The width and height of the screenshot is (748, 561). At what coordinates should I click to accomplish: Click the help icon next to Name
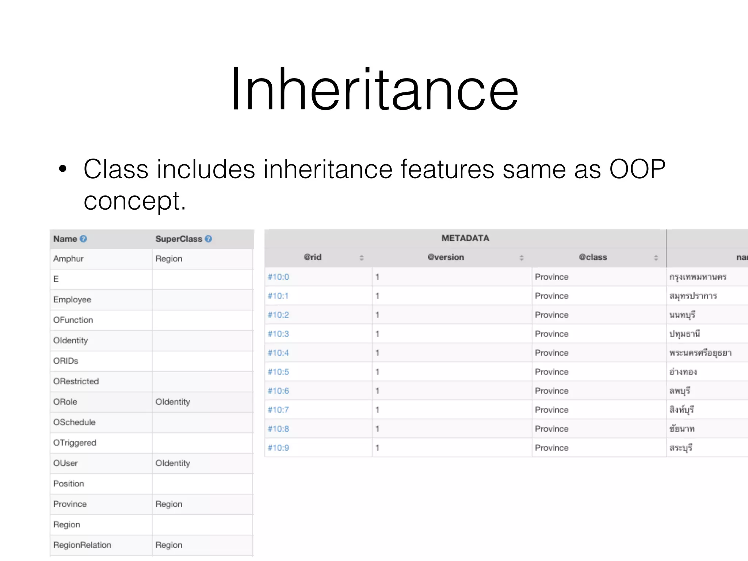coord(83,239)
